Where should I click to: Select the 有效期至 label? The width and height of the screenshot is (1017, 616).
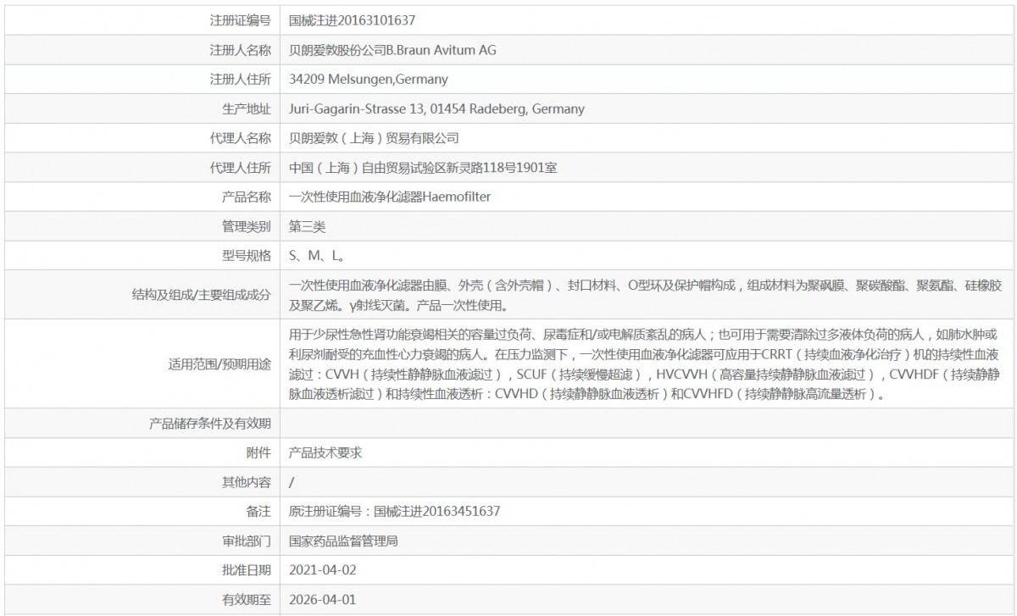pyautogui.click(x=246, y=600)
